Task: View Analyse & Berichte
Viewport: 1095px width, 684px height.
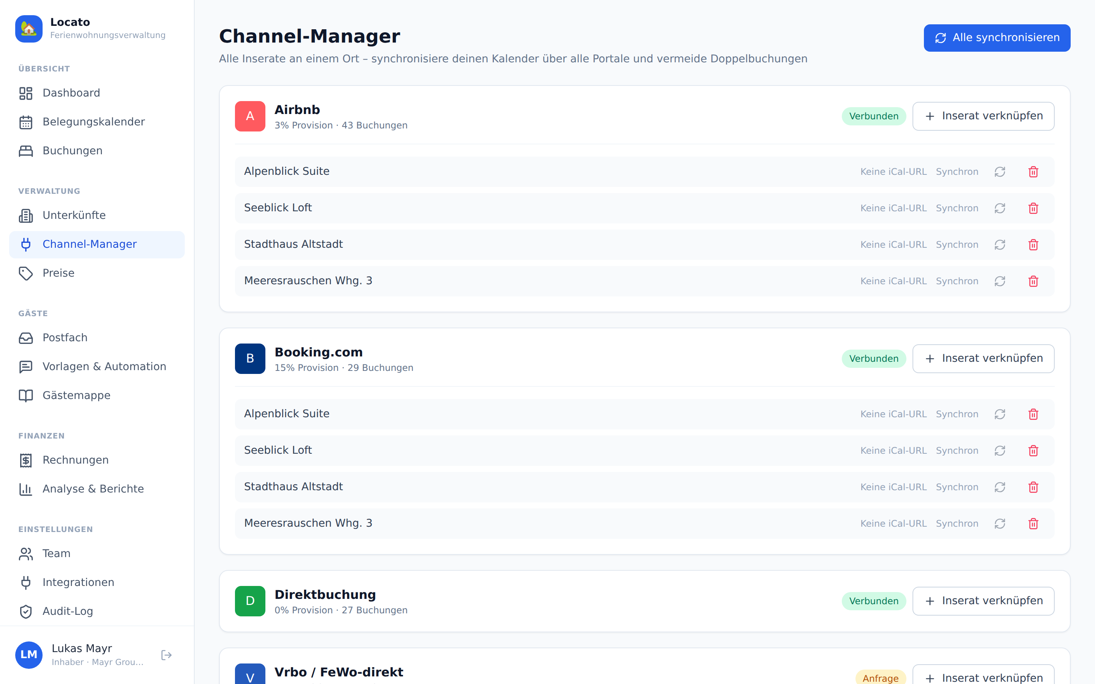Action: (x=97, y=489)
